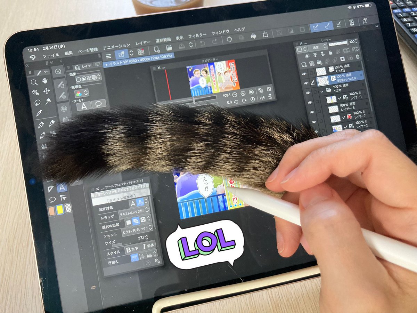Tick the lock checkbox beside えっ layer
This screenshot has width=417, height=313.
click(311, 73)
